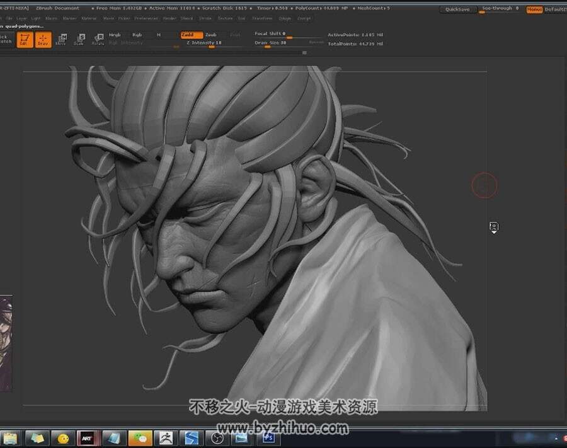Open the picture viewer taskbar icon

click(242, 439)
